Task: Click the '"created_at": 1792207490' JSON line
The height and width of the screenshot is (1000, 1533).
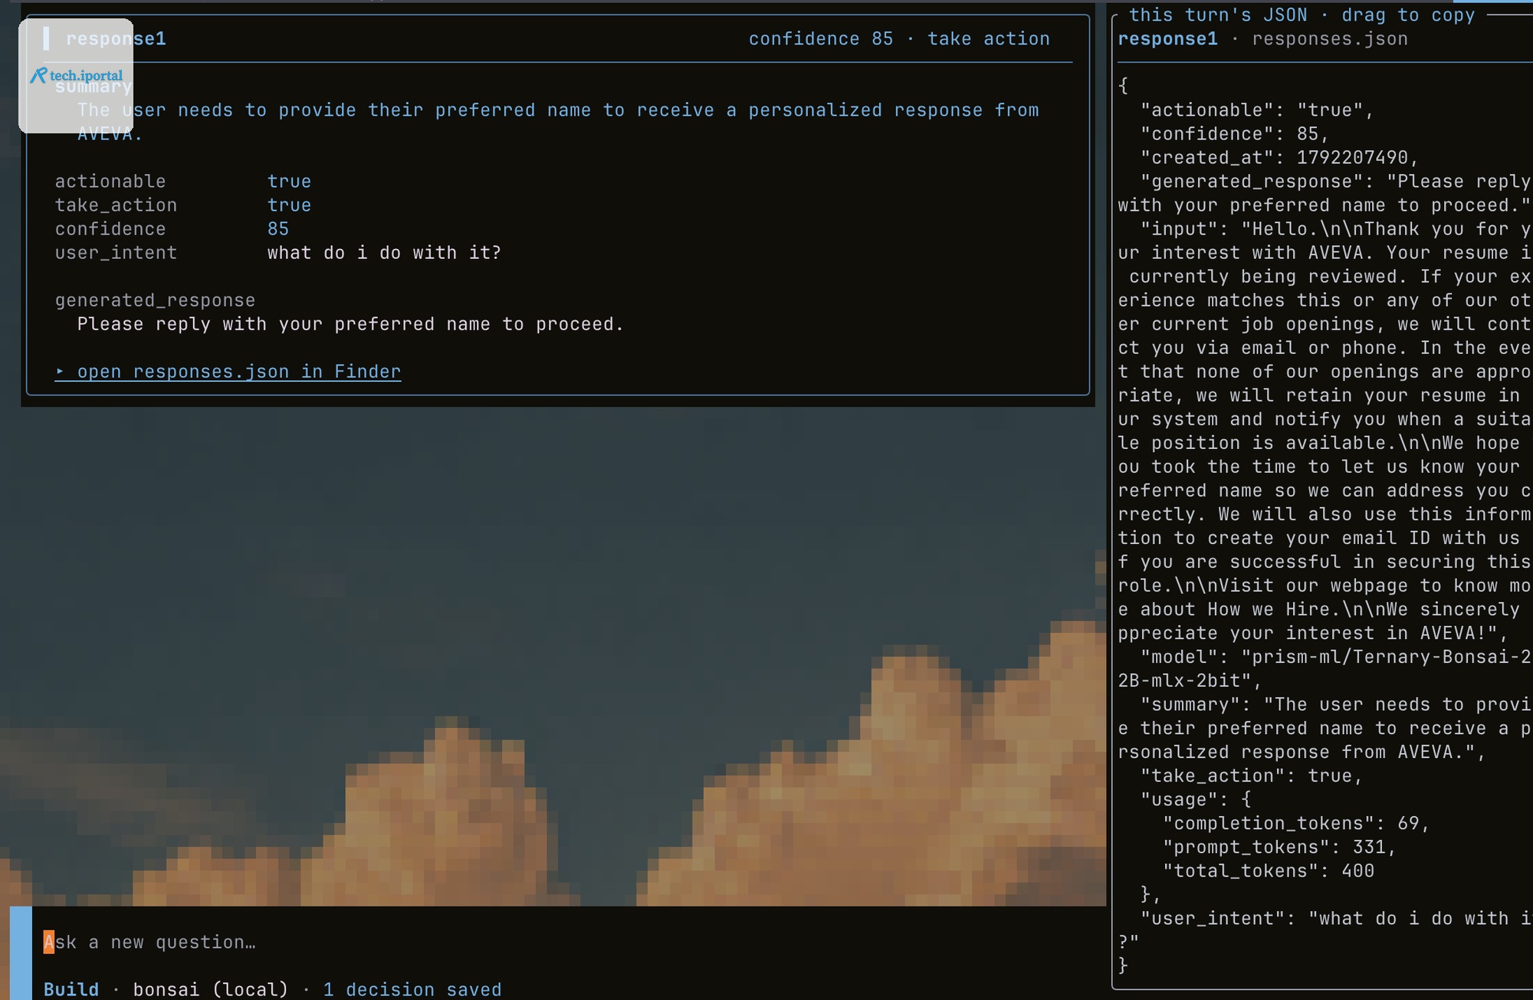Action: click(x=1279, y=158)
